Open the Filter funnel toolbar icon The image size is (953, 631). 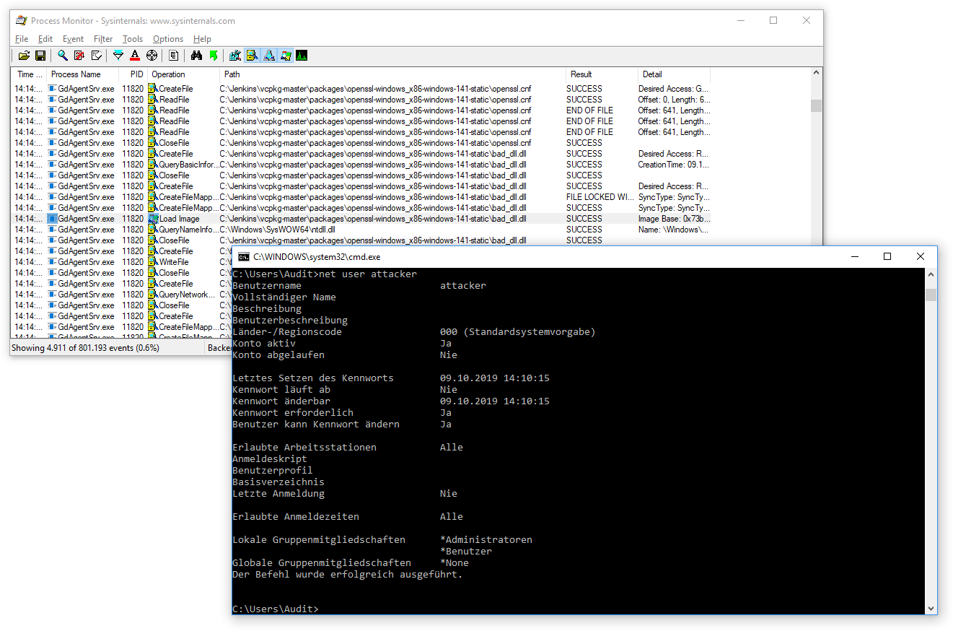(118, 56)
